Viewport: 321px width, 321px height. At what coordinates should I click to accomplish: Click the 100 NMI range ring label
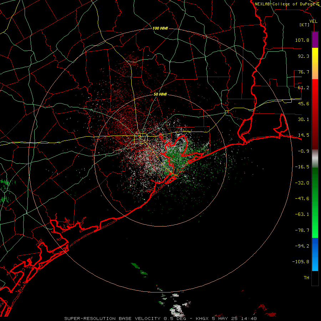(160, 28)
